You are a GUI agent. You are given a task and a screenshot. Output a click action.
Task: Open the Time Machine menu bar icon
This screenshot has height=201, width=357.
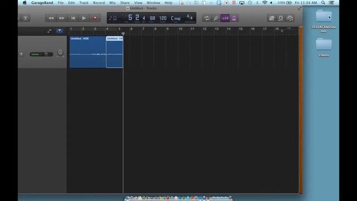click(250, 3)
